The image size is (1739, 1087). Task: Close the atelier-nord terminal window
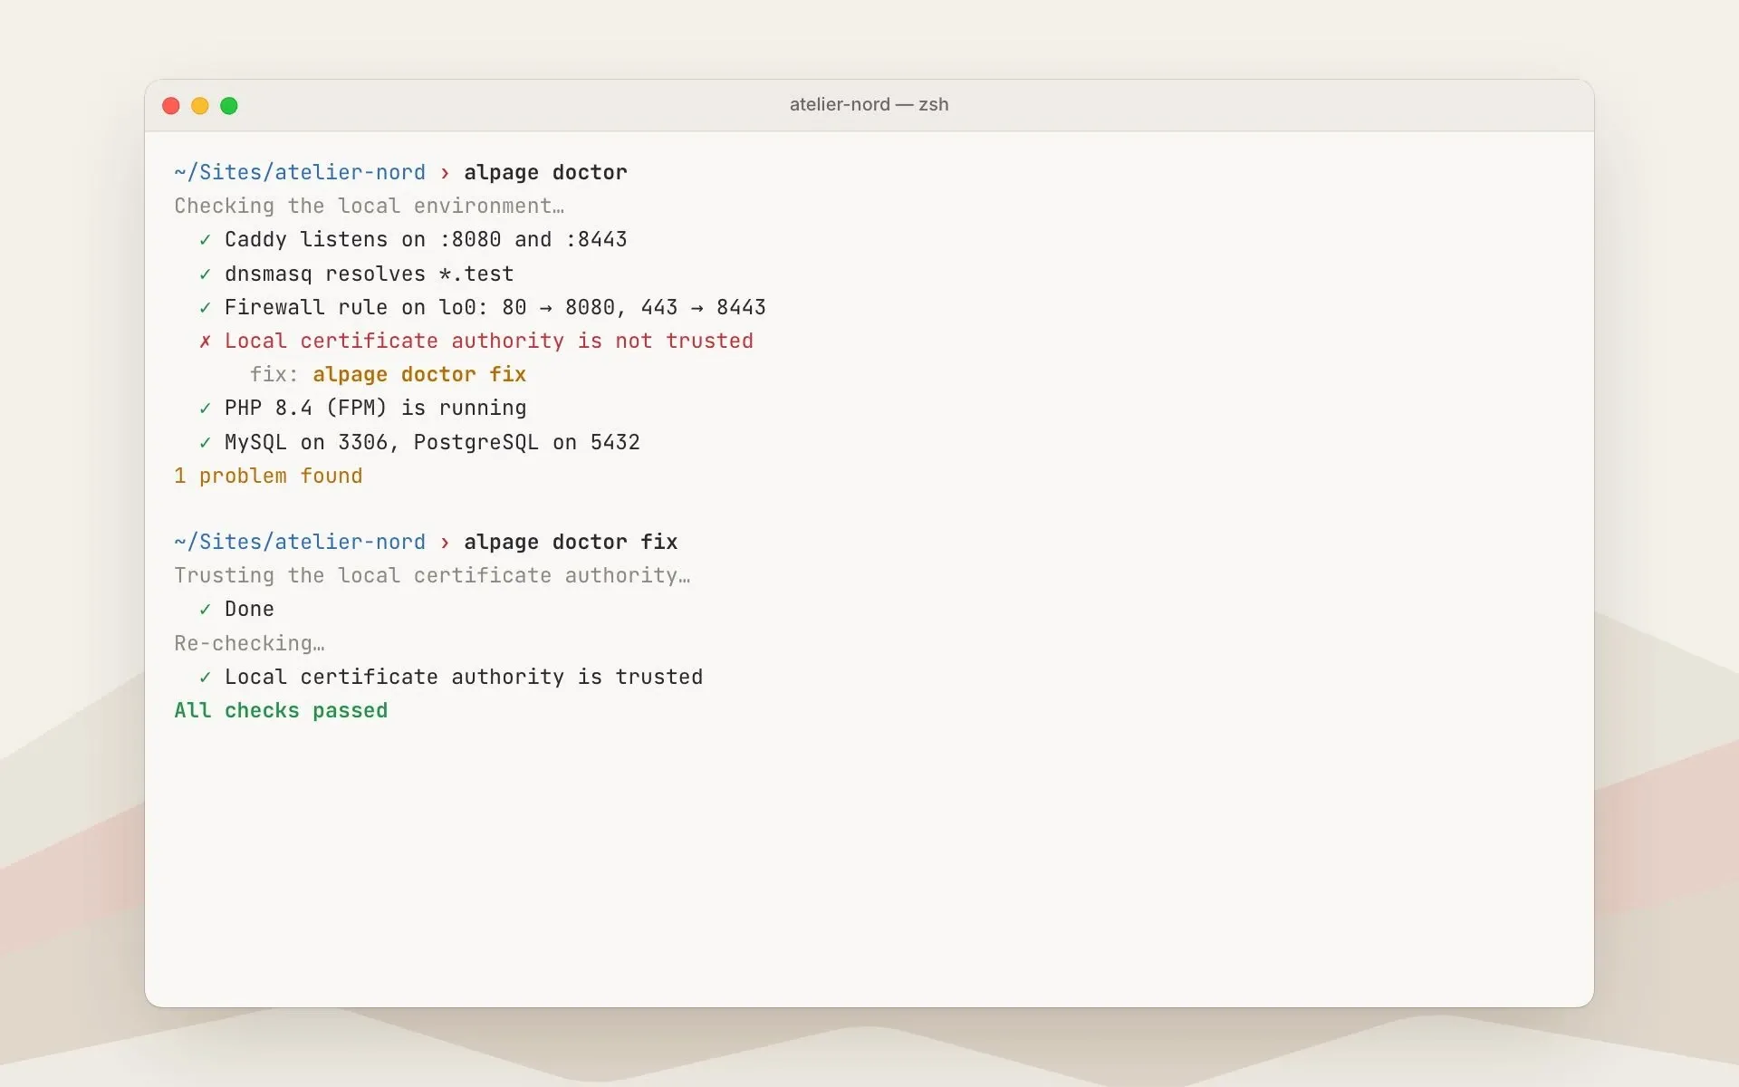[171, 106]
